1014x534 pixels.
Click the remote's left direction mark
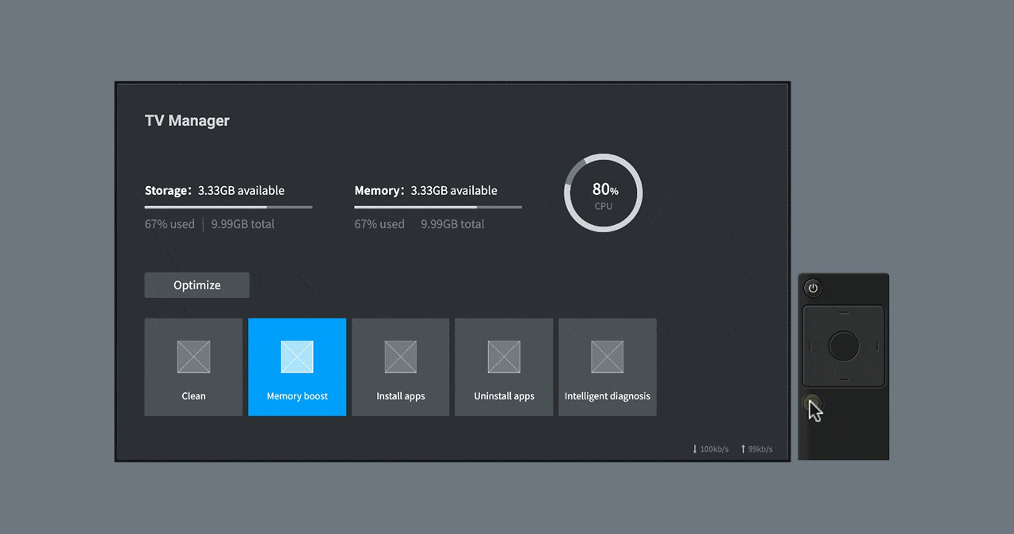tap(810, 345)
